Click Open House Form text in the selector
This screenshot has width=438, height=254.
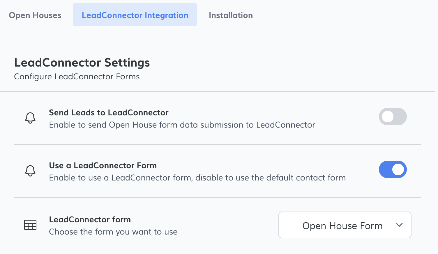(342, 226)
